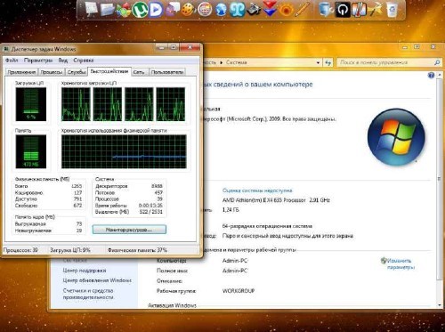Switch to the Службы tab
445x332 pixels.
[x=77, y=72]
